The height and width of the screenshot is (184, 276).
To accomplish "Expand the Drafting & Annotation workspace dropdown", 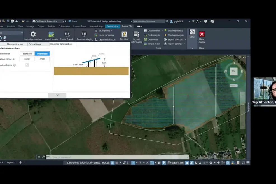I will 63,21.
